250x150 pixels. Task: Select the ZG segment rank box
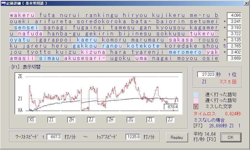tap(131, 120)
